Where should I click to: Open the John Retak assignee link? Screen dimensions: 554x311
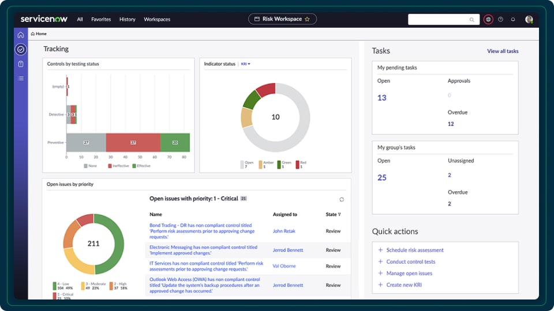tap(284, 231)
